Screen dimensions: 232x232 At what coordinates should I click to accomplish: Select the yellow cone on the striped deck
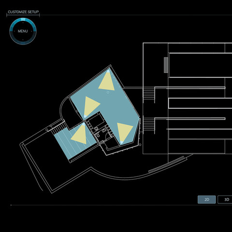coord(80,135)
